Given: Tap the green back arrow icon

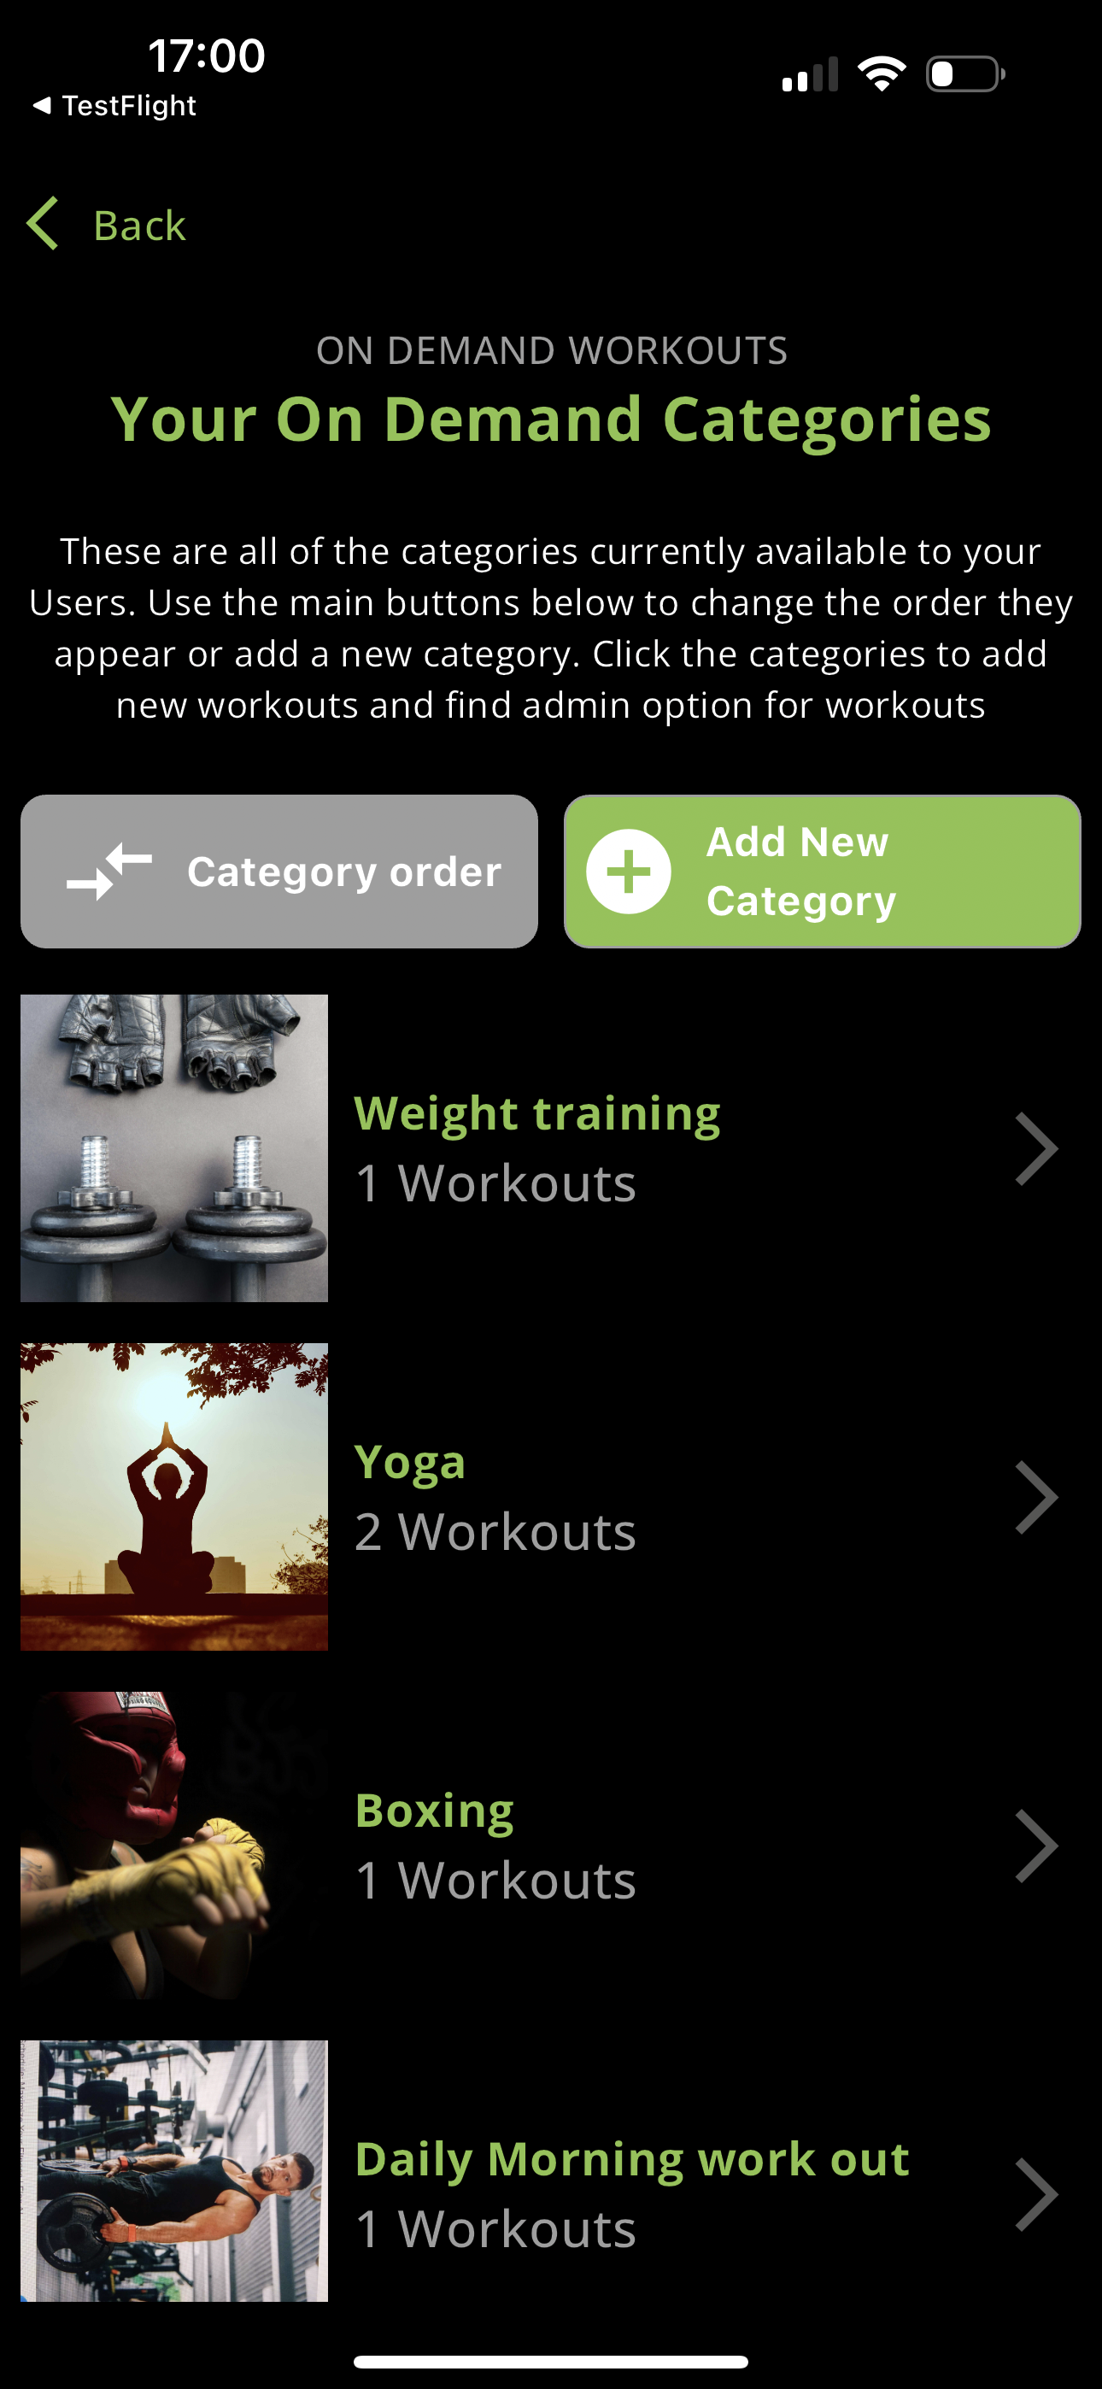Looking at the screenshot, I should pyautogui.click(x=43, y=224).
